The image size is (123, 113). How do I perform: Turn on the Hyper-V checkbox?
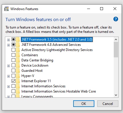[x=13, y=76]
